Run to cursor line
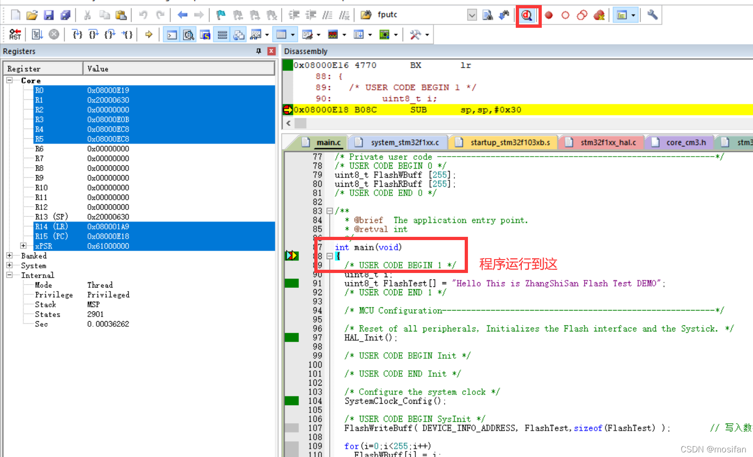 tap(127, 34)
